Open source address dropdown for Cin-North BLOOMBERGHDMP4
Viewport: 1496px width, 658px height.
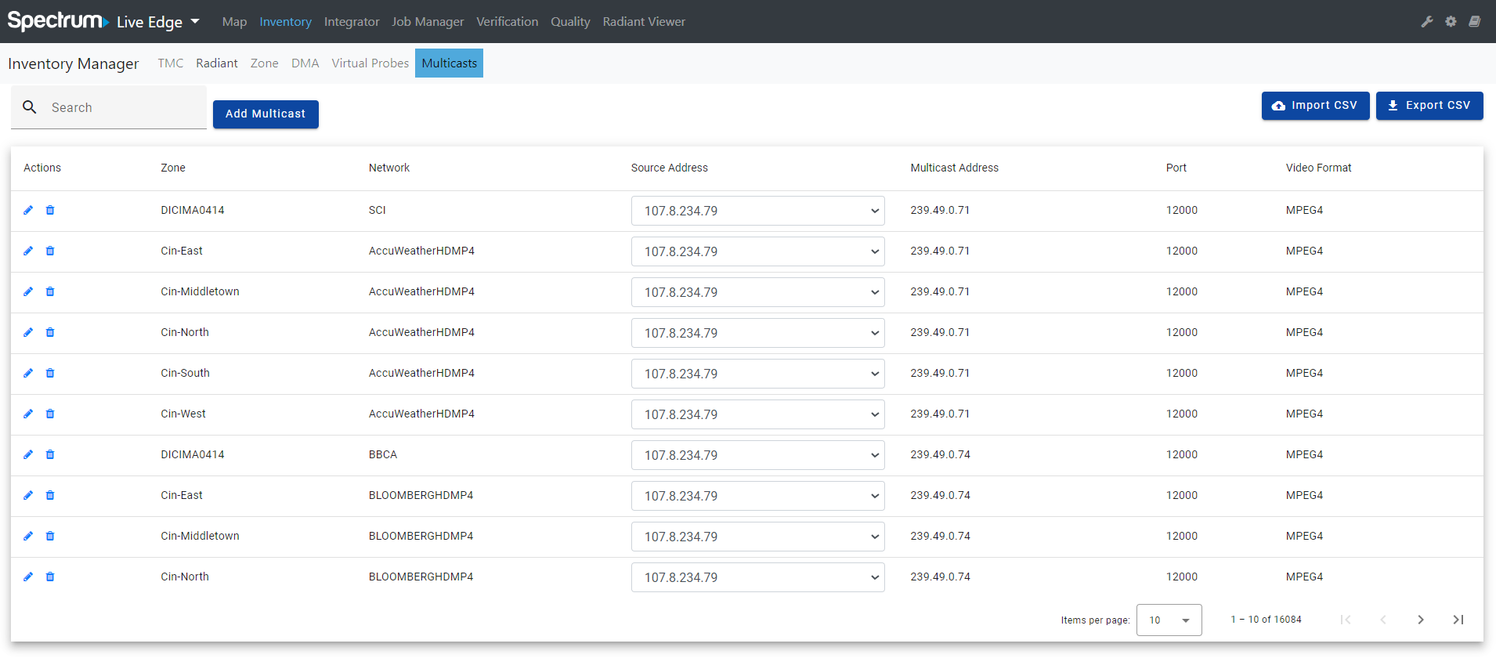click(x=758, y=577)
